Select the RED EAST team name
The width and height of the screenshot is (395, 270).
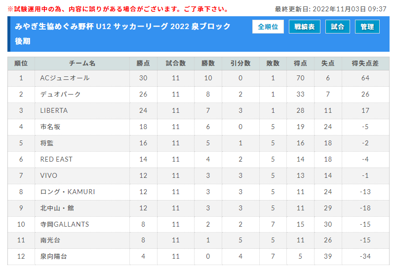point(56,159)
